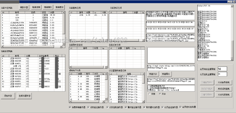Image resolution: width=236 pixels, height=113 pixels.
Task: Select the 禁言 radio button
Action: pos(149,94)
